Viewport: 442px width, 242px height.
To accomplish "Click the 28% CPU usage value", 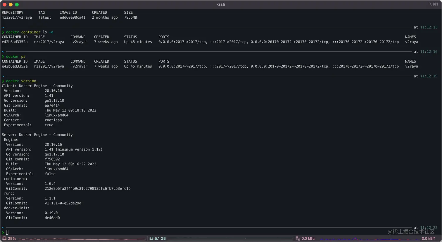I will pos(12,239).
